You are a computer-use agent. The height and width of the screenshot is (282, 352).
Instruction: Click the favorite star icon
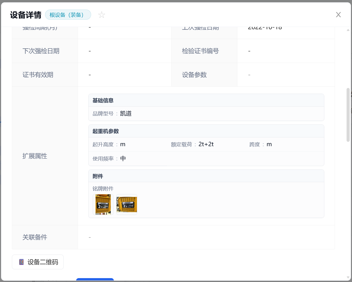pos(102,15)
